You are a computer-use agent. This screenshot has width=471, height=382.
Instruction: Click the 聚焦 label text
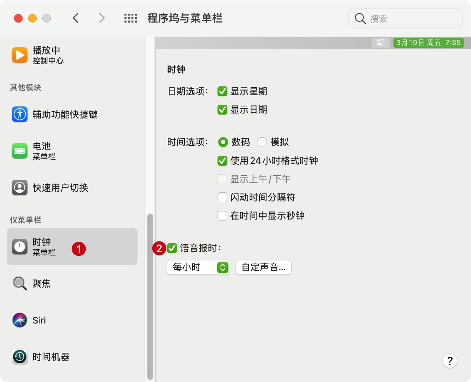coord(42,283)
